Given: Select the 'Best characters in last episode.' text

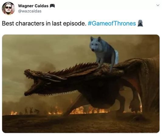Looking at the screenshot, I should (44, 23).
